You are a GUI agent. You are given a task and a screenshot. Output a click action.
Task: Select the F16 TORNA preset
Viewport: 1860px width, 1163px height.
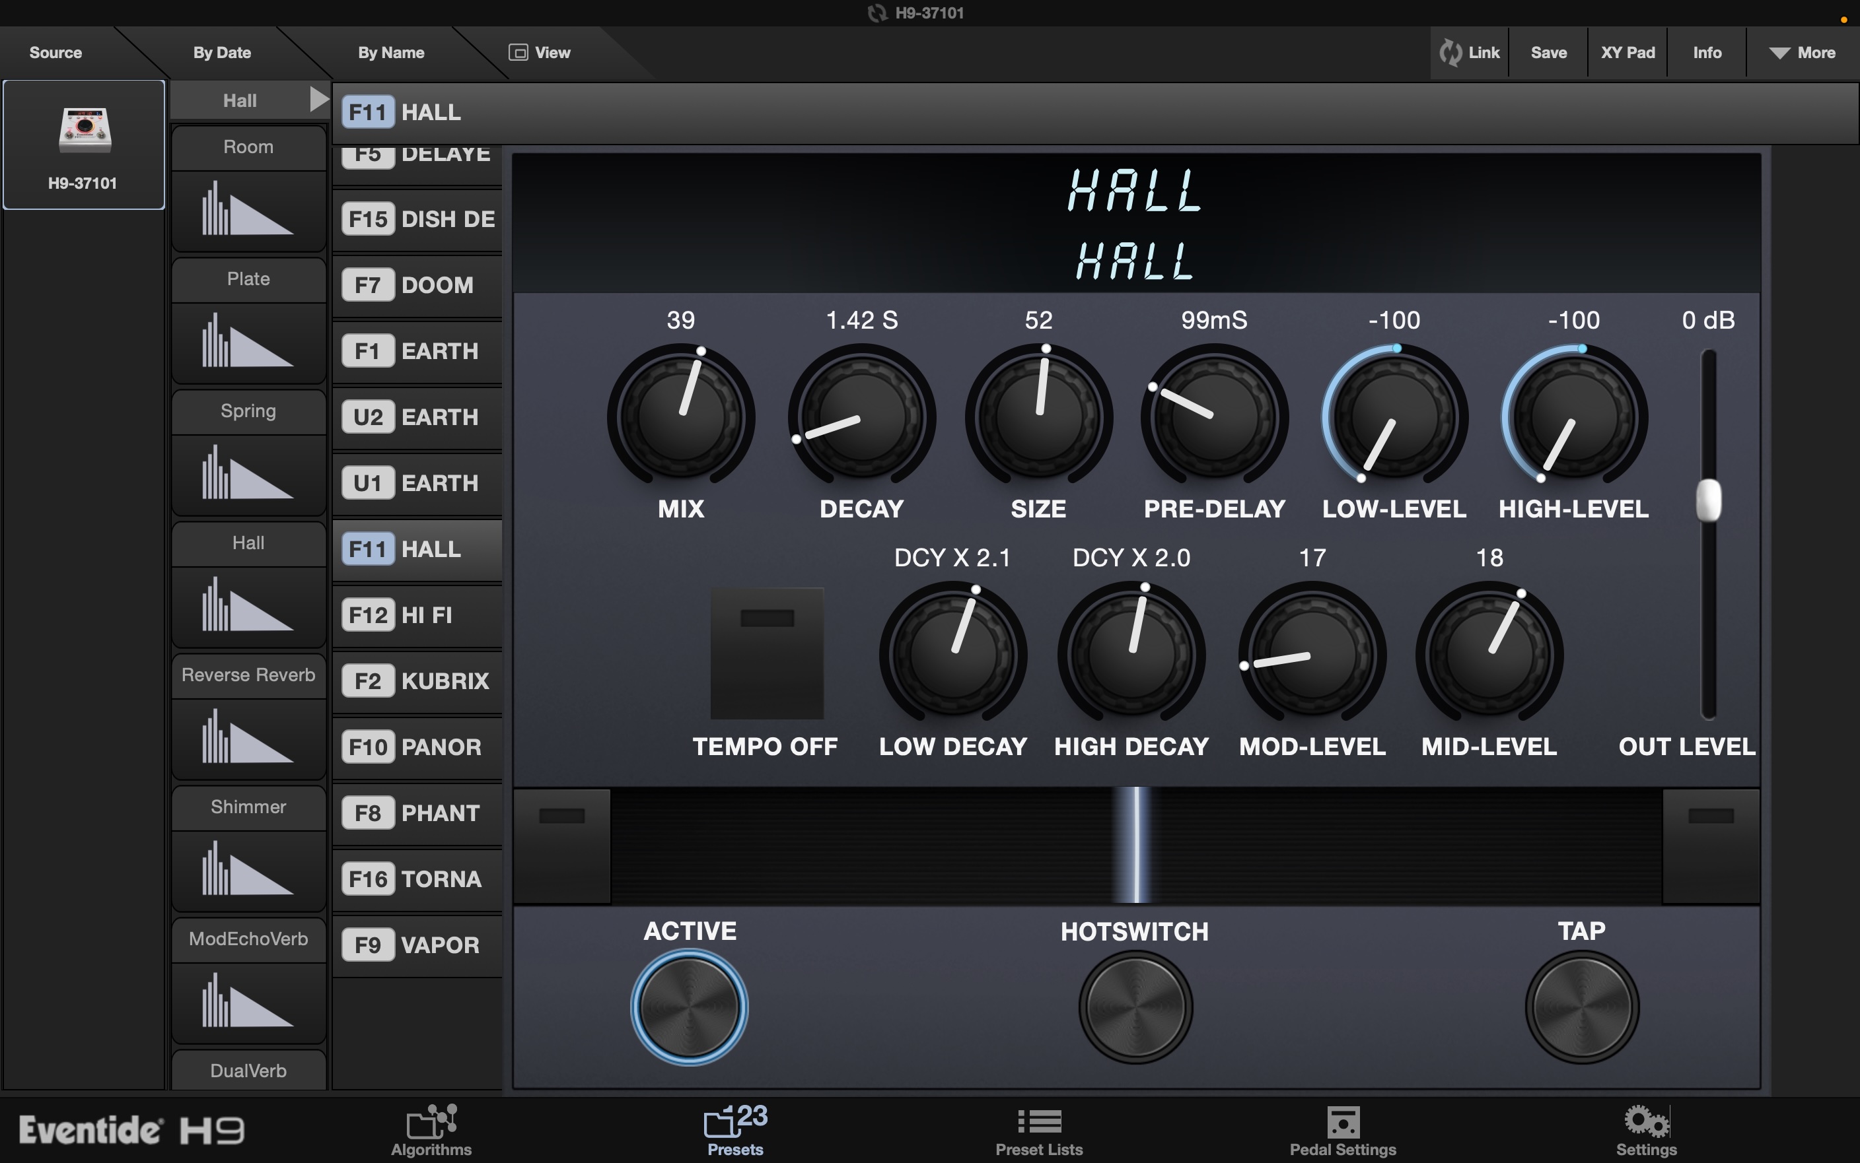pyautogui.click(x=418, y=880)
